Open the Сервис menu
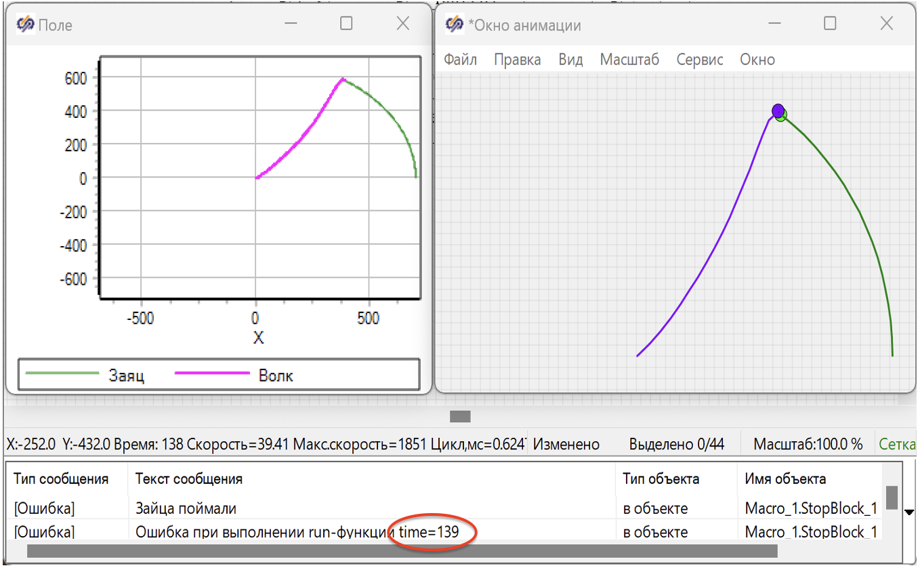The height and width of the screenshot is (568, 920). (x=700, y=60)
